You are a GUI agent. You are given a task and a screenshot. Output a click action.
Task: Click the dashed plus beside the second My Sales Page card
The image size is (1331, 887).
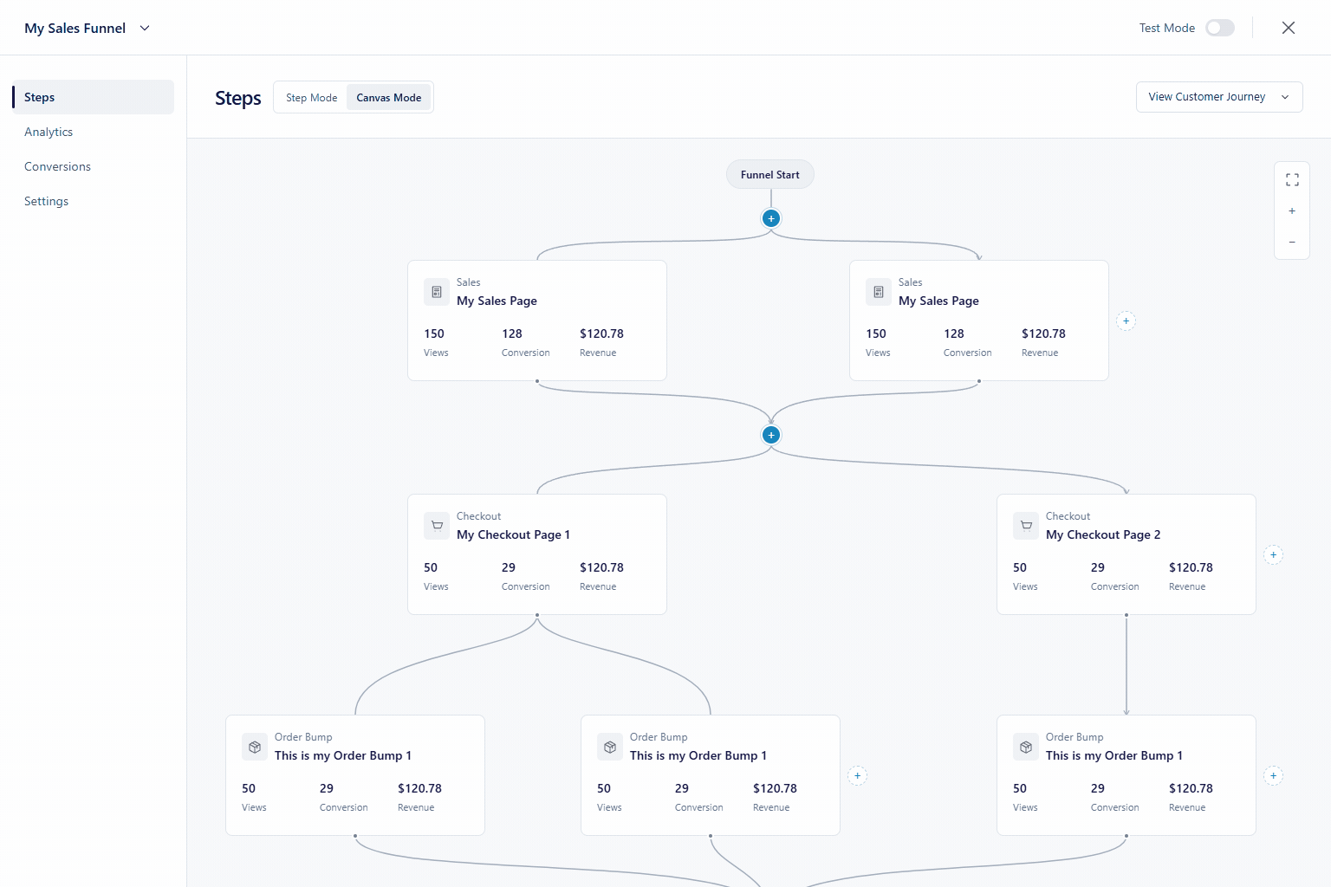[1126, 321]
